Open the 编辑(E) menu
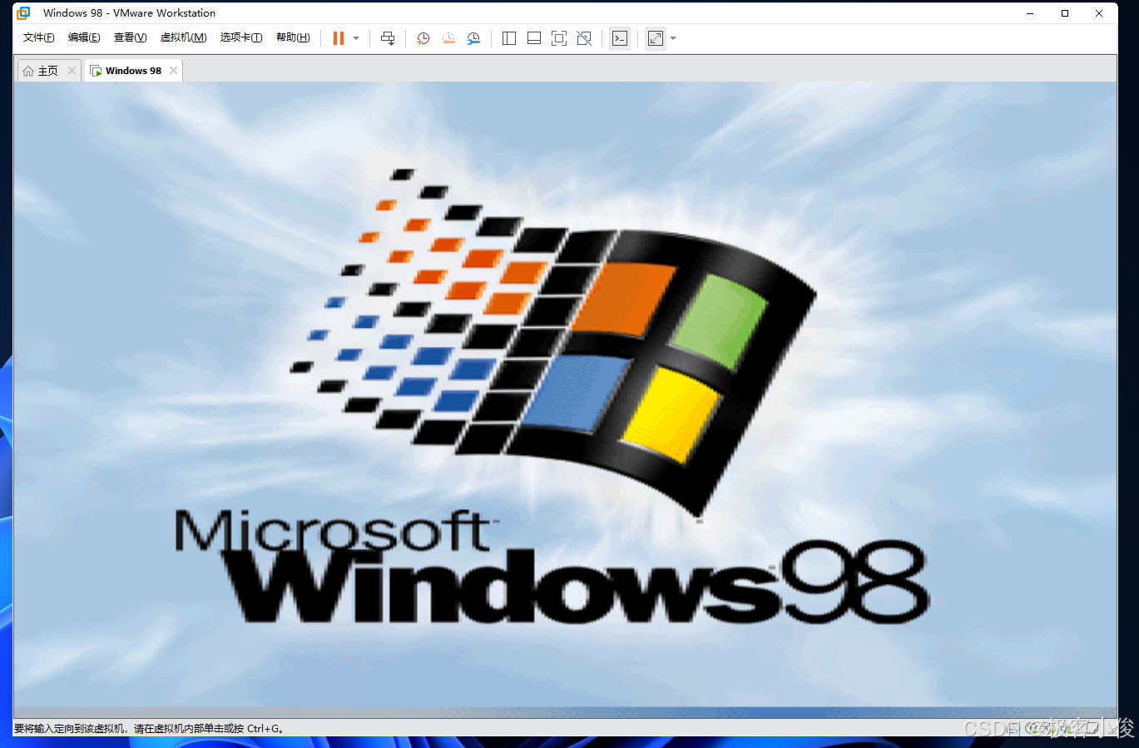This screenshot has width=1139, height=748. coord(84,37)
